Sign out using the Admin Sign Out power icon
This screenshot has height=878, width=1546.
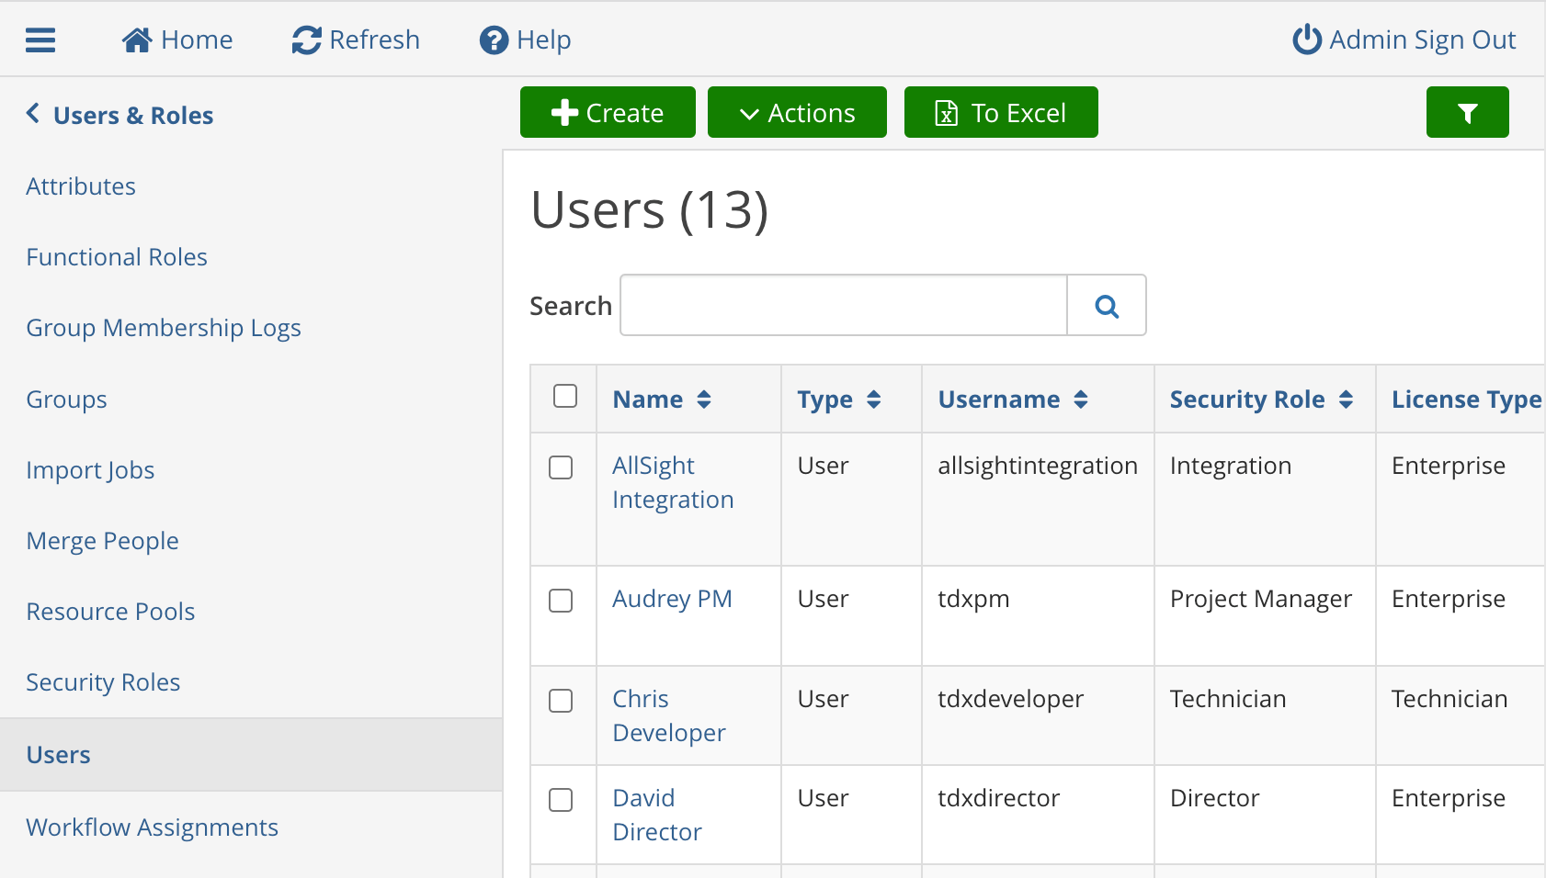coord(1306,39)
